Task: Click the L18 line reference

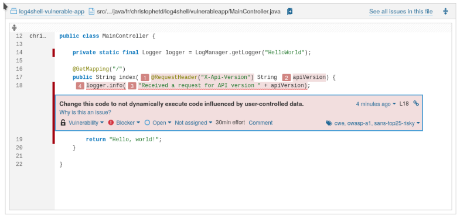Action: click(x=404, y=104)
